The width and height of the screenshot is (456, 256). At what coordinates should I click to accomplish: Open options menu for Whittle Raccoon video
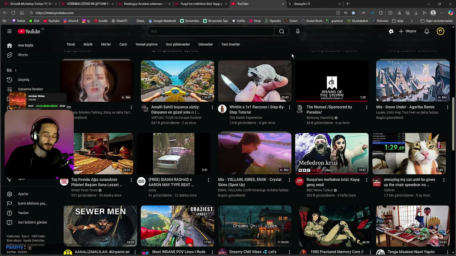(289, 107)
